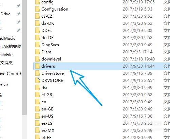Select the el-GR folder name

[x=47, y=94]
